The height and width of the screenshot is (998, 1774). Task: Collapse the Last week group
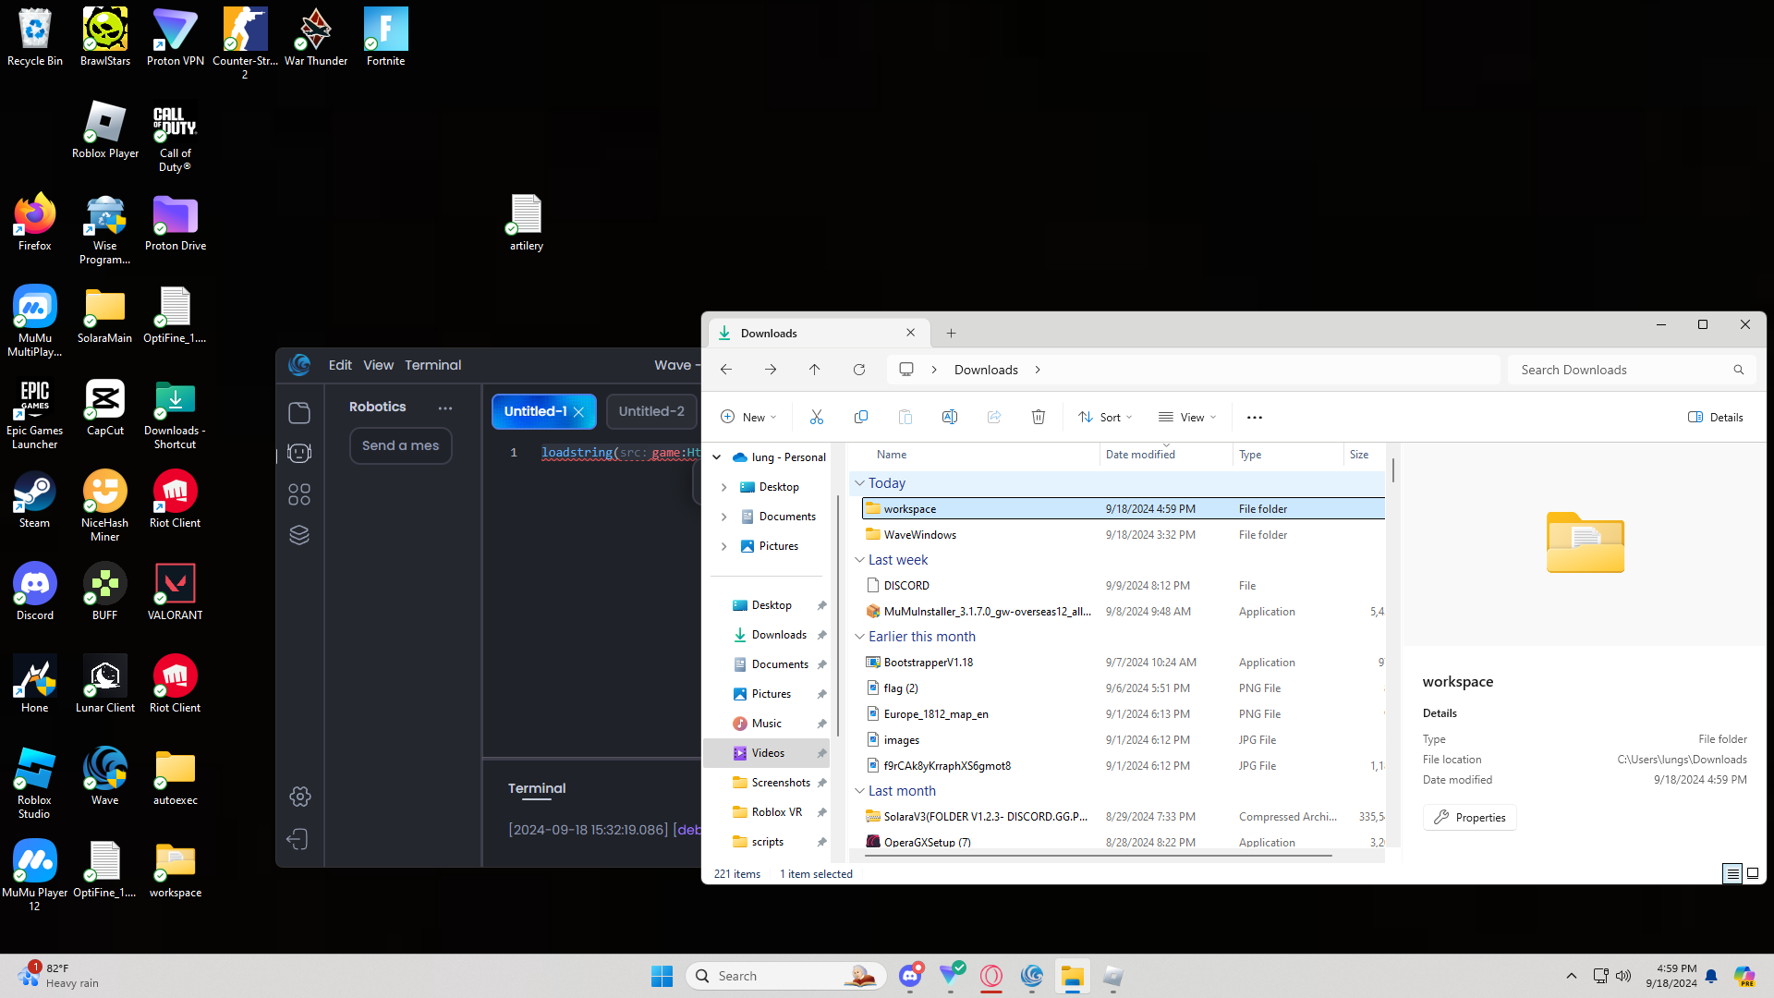859,560
